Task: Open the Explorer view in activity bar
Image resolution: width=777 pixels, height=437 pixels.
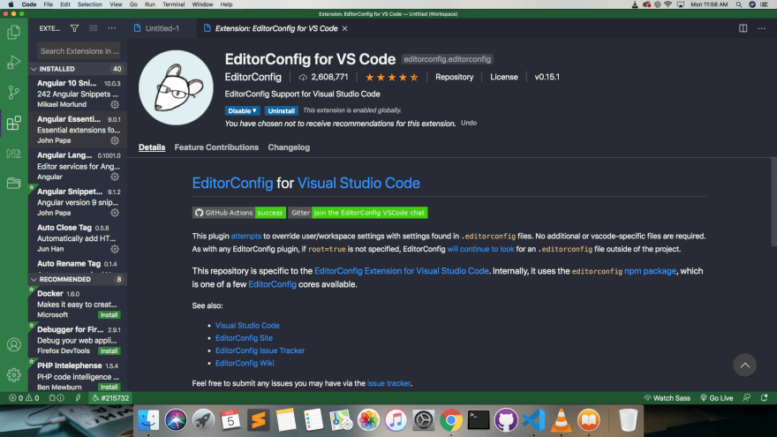Action: (x=14, y=33)
